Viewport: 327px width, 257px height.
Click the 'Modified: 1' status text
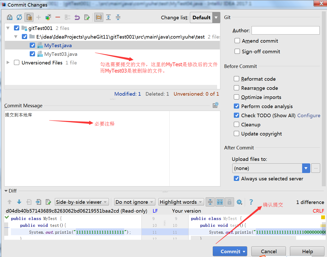click(x=127, y=94)
